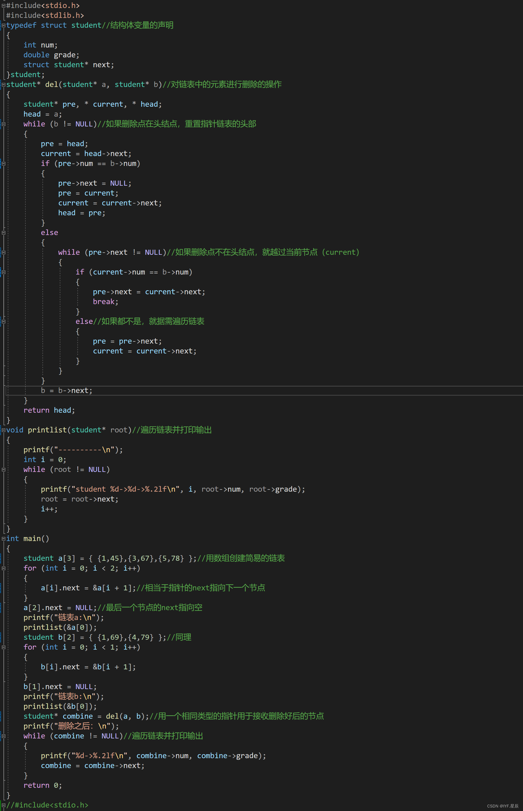Collapse the printlist function fold marker
This screenshot has width=523, height=811.
pos(3,430)
